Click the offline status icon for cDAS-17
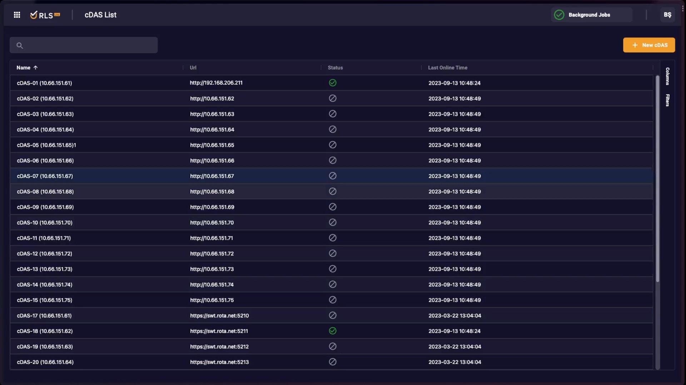The height and width of the screenshot is (385, 686). point(332,315)
